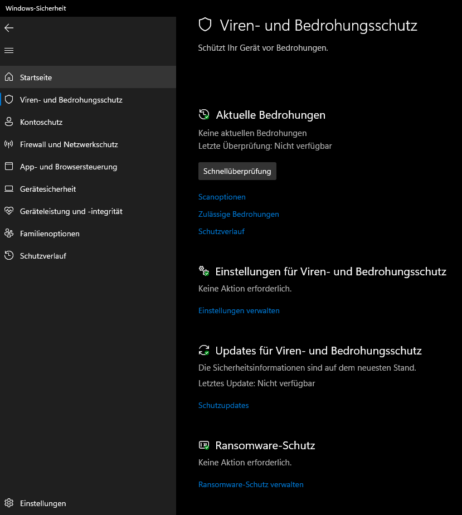This screenshot has height=515, width=462.
Task: Click the App- und Browsersteuerung window icon
Action: pyautogui.click(x=9, y=167)
